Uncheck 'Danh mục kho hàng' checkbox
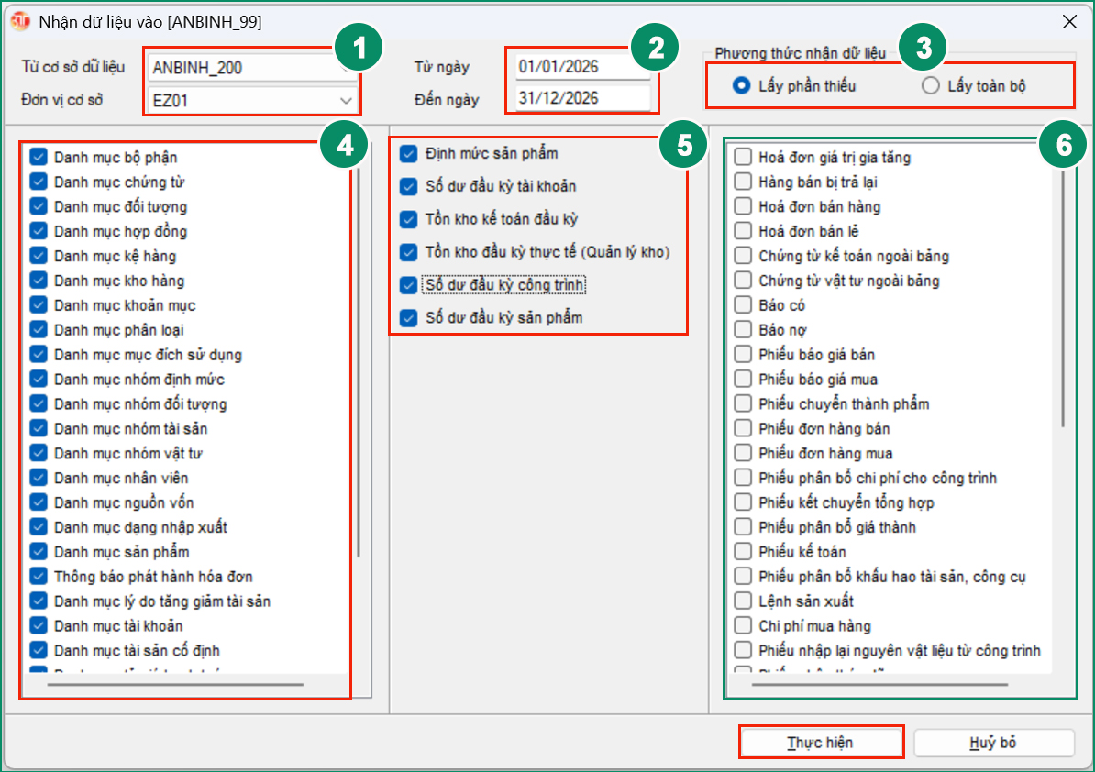Image resolution: width=1095 pixels, height=772 pixels. 39,281
